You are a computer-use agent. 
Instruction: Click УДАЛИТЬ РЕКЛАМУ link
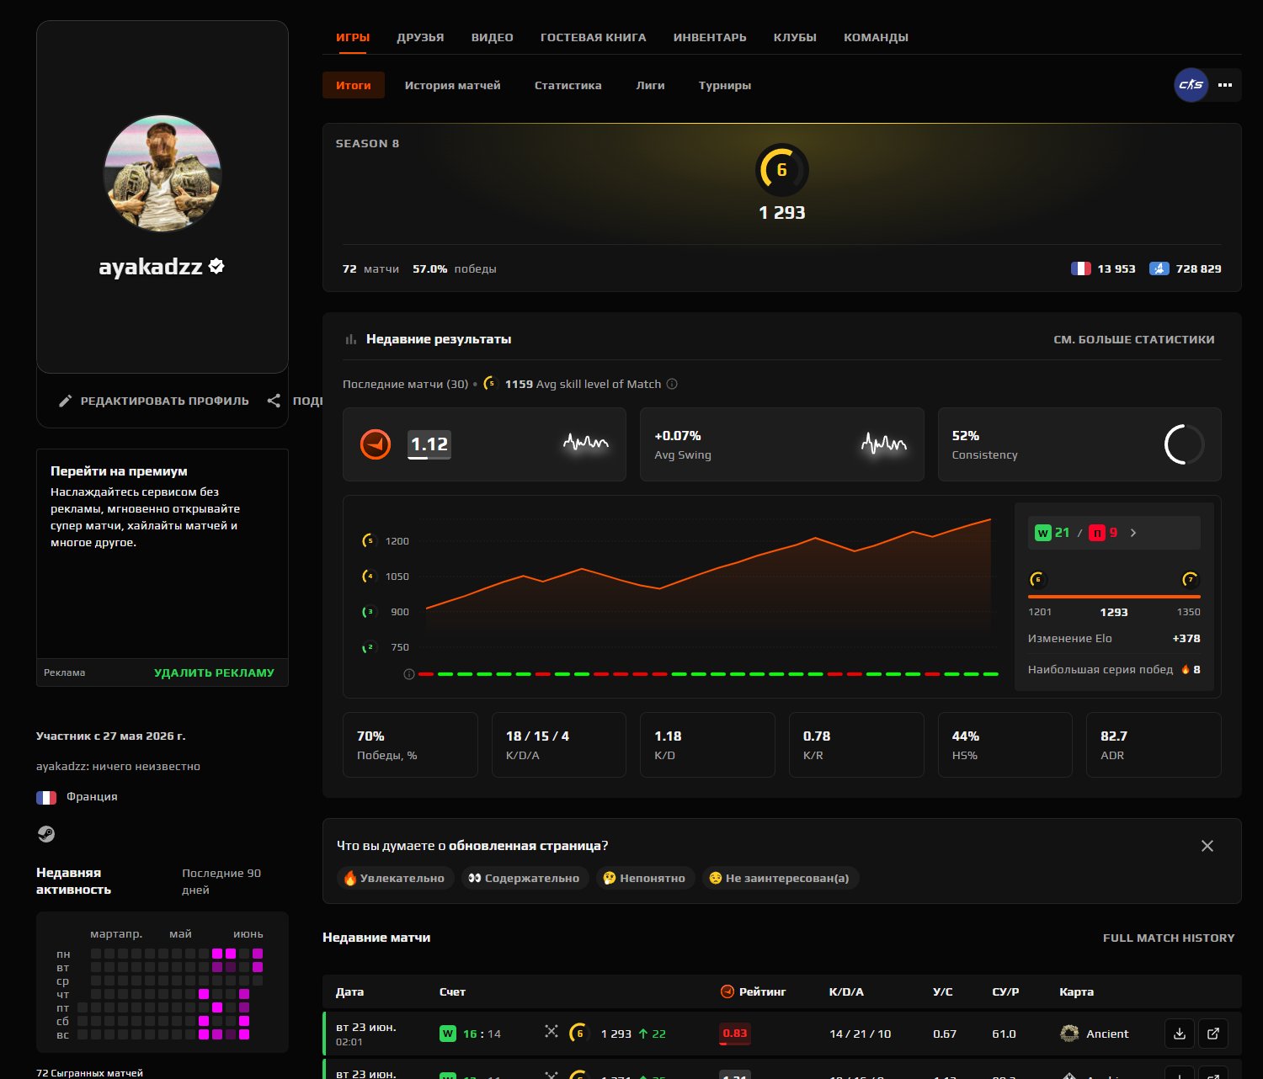[x=214, y=672]
